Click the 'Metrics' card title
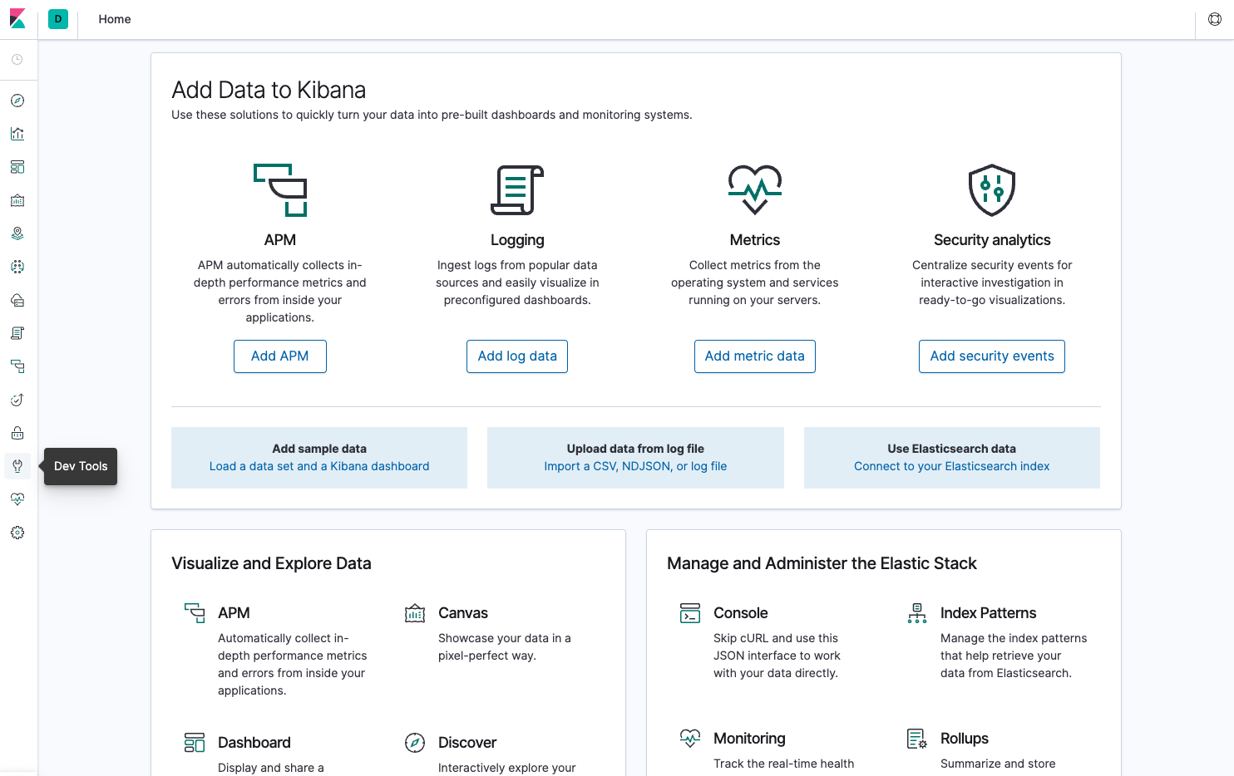The width and height of the screenshot is (1234, 776). [755, 240]
